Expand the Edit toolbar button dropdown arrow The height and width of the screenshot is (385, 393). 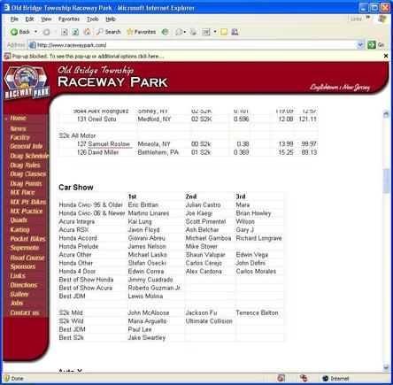pos(215,32)
